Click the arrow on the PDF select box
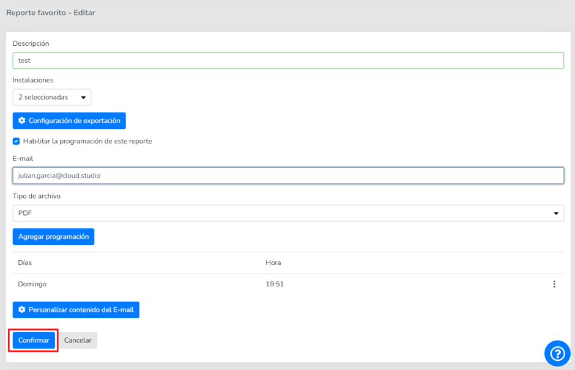575x370 pixels. (x=556, y=213)
